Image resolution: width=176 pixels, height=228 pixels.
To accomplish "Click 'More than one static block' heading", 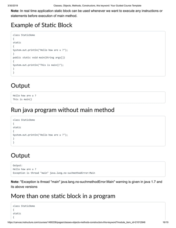I will click(63, 196).
